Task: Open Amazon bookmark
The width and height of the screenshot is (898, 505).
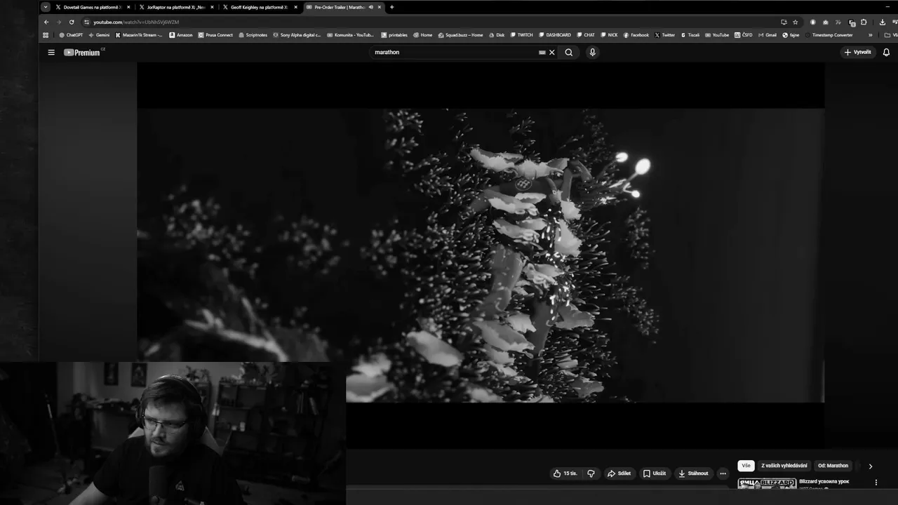Action: (181, 35)
